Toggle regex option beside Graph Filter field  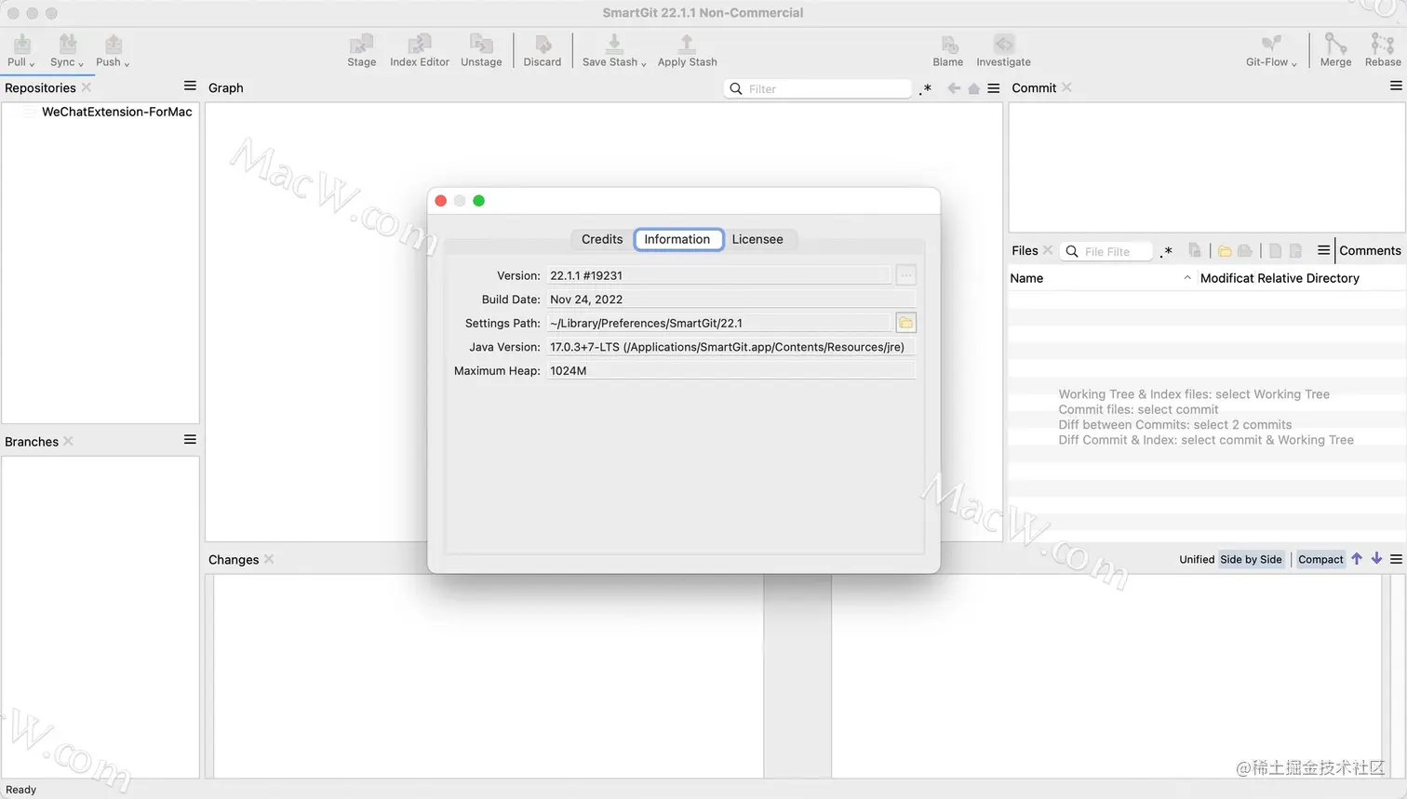tap(925, 89)
